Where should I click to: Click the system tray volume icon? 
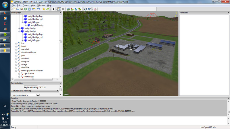pos(3,114)
